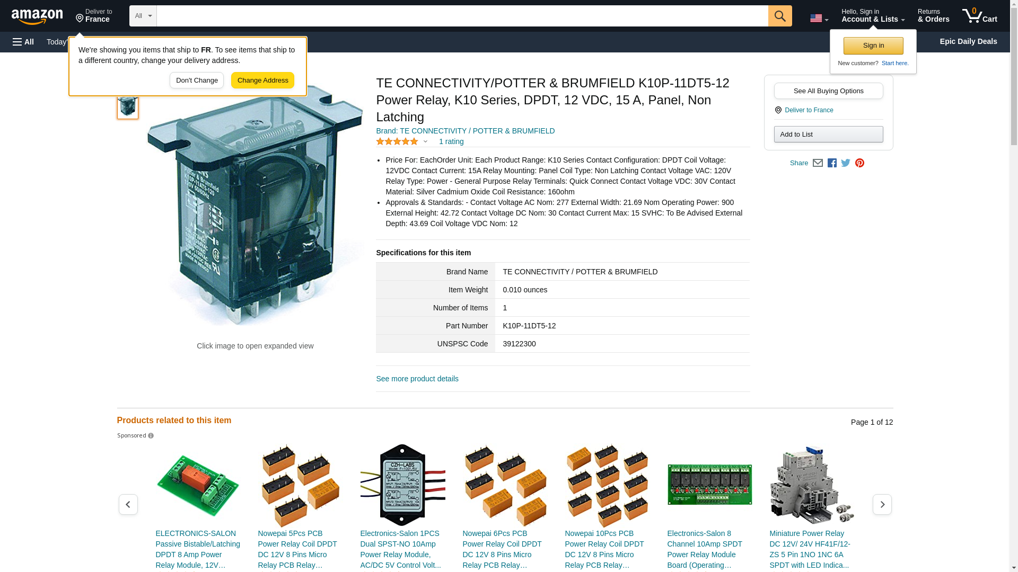The height and width of the screenshot is (572, 1018).
Task: Expand the star rating breakdown arrow
Action: click(425, 141)
